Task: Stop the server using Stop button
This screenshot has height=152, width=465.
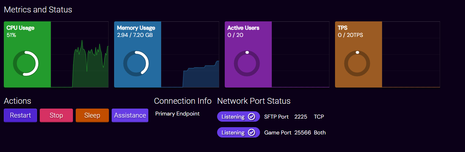Action: pyautogui.click(x=56, y=115)
